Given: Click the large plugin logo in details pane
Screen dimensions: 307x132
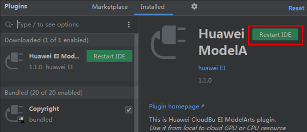Looking at the screenshot, I should point(168,42).
